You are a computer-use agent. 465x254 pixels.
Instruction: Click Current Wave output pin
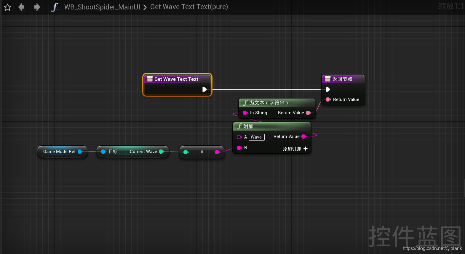[162, 152]
